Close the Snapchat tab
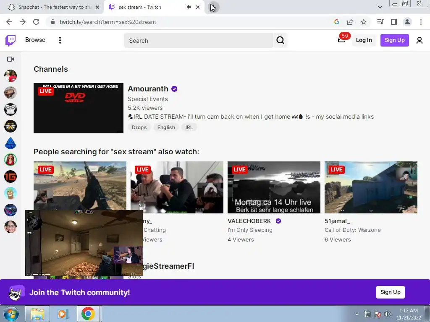 point(97,7)
